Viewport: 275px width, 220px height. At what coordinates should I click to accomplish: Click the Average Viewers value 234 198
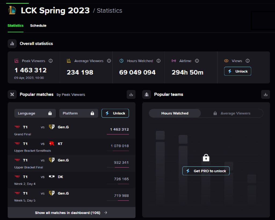80,72
